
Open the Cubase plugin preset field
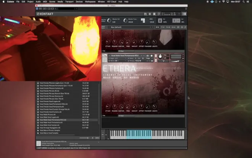click(x=68, y=8)
